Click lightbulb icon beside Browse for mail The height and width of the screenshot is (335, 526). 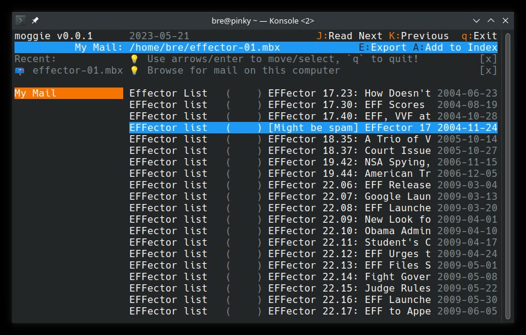134,71
